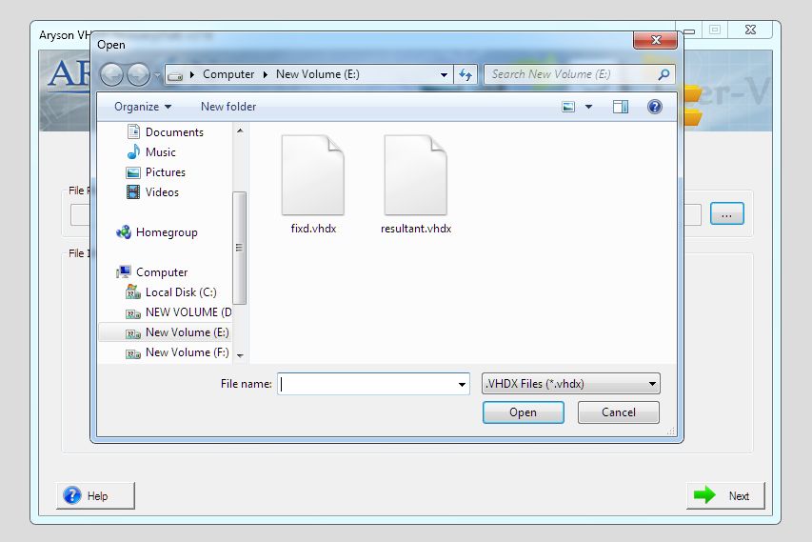Click the browse (...) button in Aryson window
The width and height of the screenshot is (812, 542).
[726, 214]
